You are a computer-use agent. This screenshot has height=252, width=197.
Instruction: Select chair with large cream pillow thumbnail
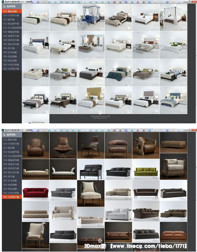(91, 193)
